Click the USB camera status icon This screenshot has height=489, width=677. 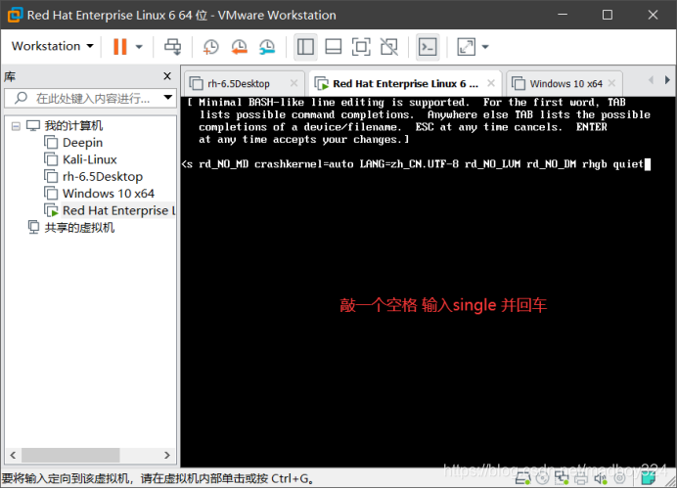click(620, 477)
